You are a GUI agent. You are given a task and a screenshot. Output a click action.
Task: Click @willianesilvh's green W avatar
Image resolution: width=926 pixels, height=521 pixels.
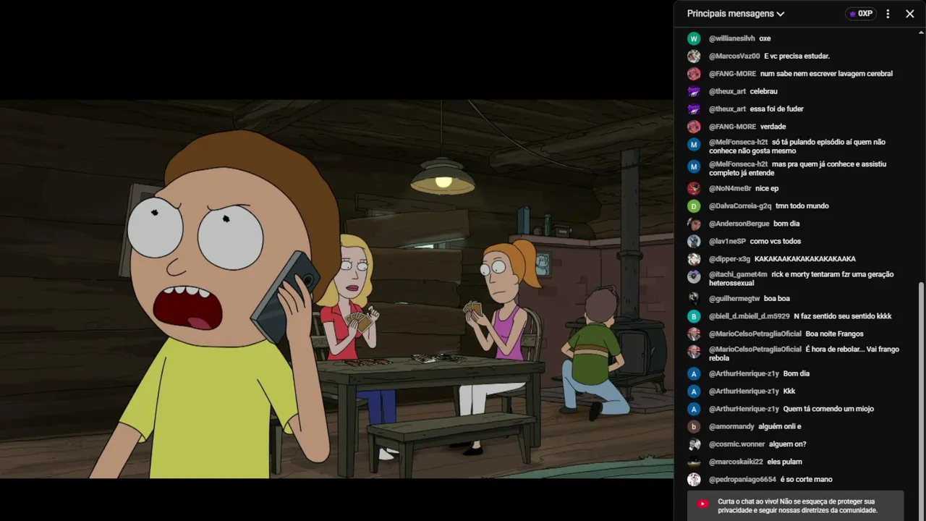click(694, 38)
